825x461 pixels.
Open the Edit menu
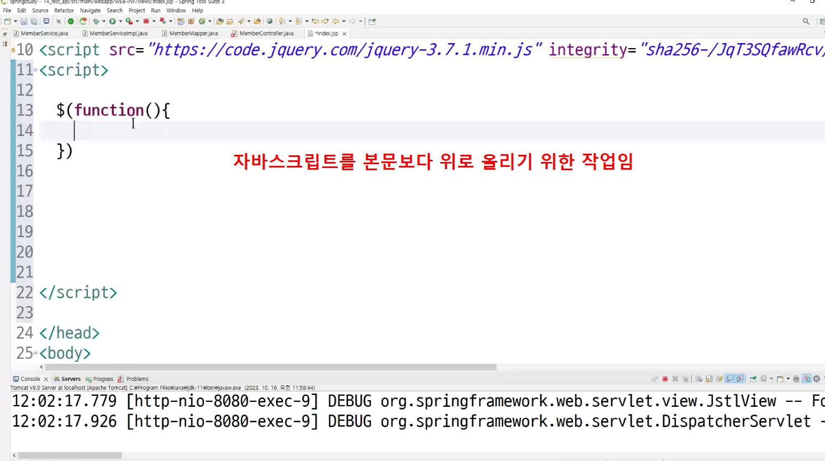coord(22,11)
